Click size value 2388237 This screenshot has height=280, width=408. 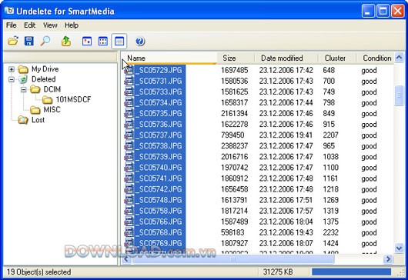[235, 146]
